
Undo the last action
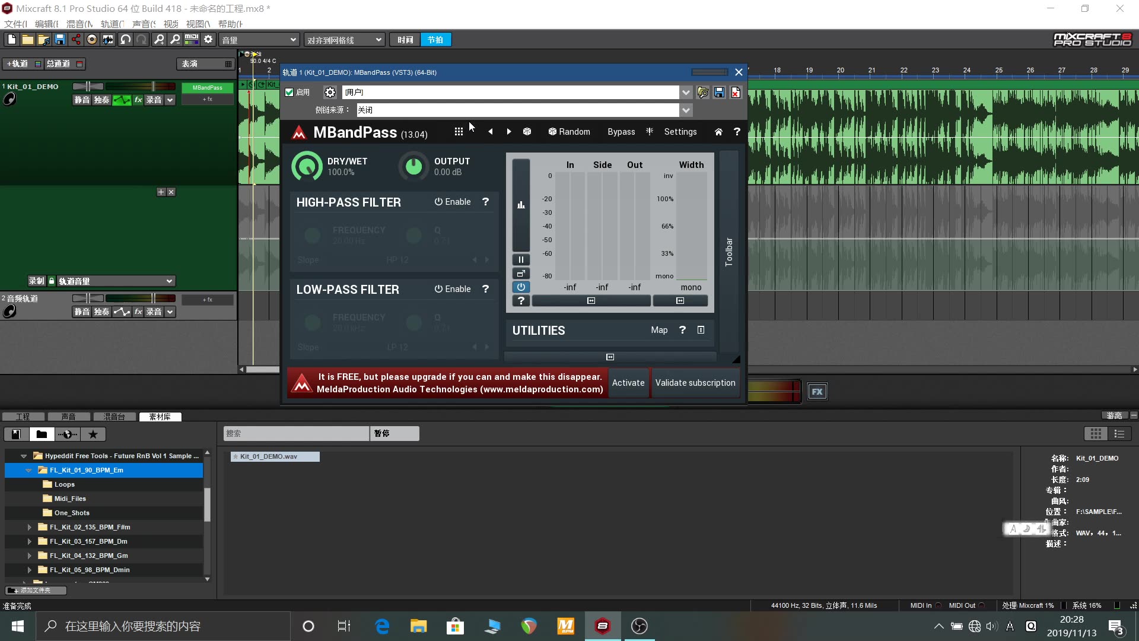pos(125,40)
